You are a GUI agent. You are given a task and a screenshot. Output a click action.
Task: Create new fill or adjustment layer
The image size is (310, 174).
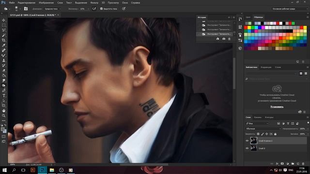[x=287, y=164]
